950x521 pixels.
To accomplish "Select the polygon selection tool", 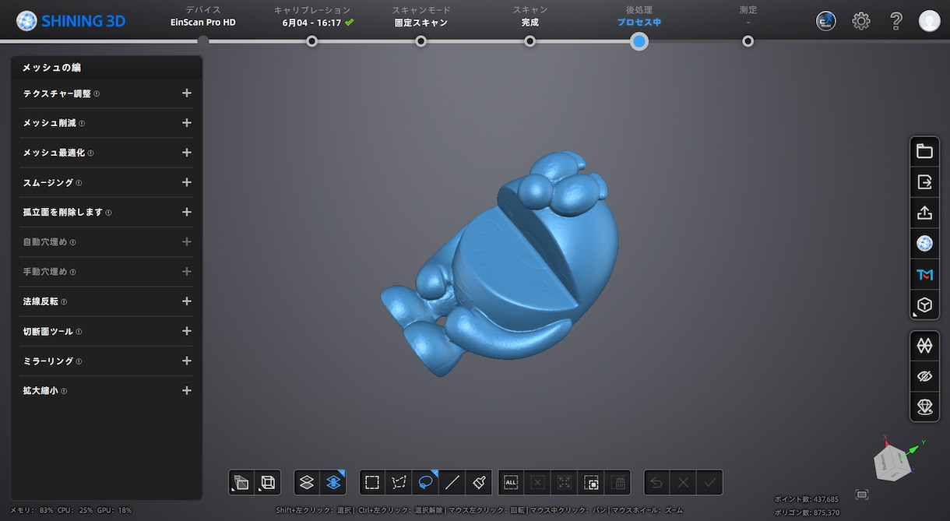I will pyautogui.click(x=399, y=483).
